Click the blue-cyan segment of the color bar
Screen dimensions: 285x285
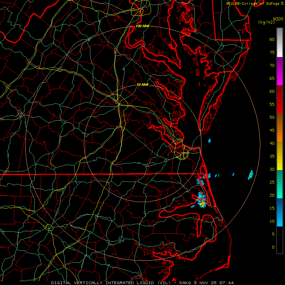[280, 212]
